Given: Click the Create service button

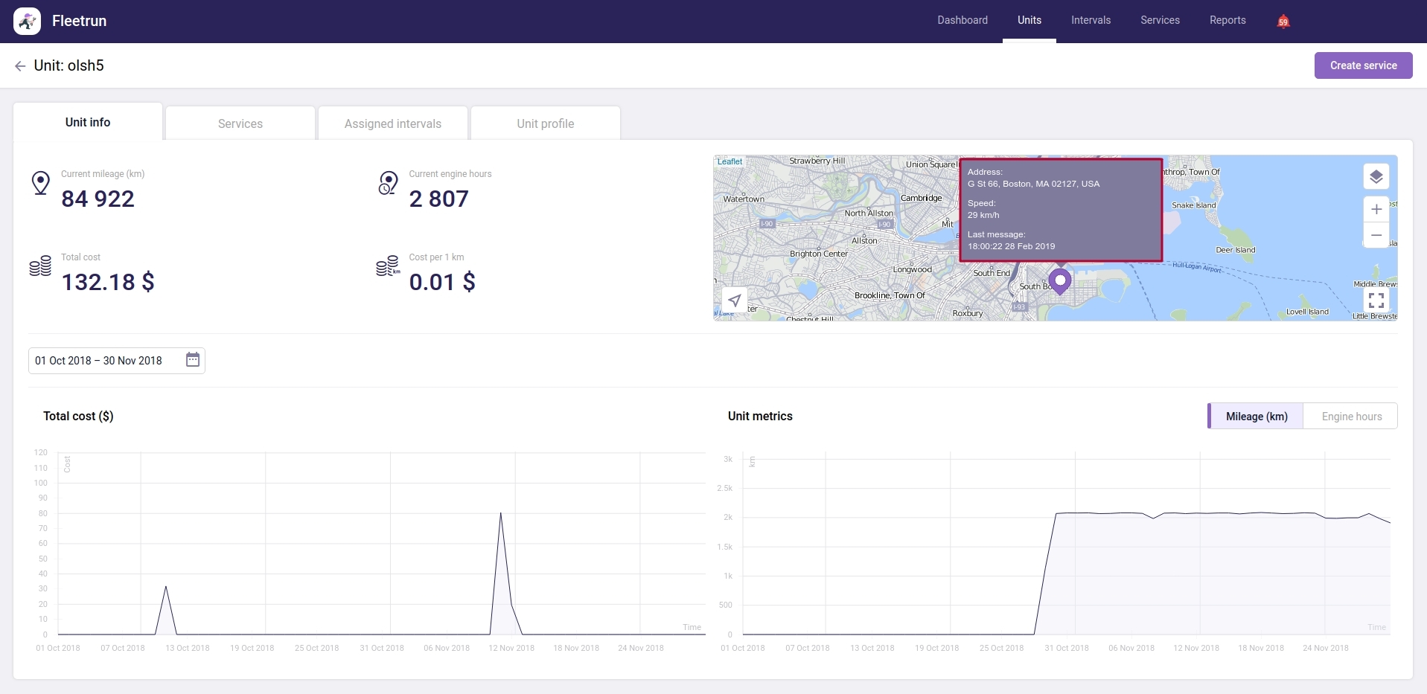Looking at the screenshot, I should tap(1363, 65).
